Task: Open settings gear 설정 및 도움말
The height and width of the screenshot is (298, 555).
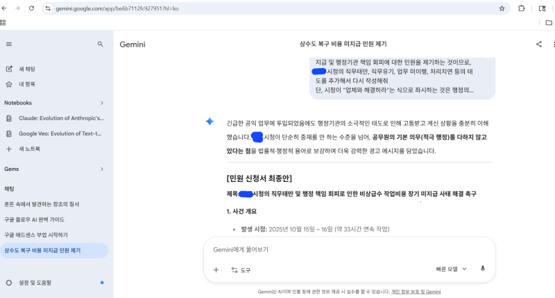Action: click(x=9, y=283)
